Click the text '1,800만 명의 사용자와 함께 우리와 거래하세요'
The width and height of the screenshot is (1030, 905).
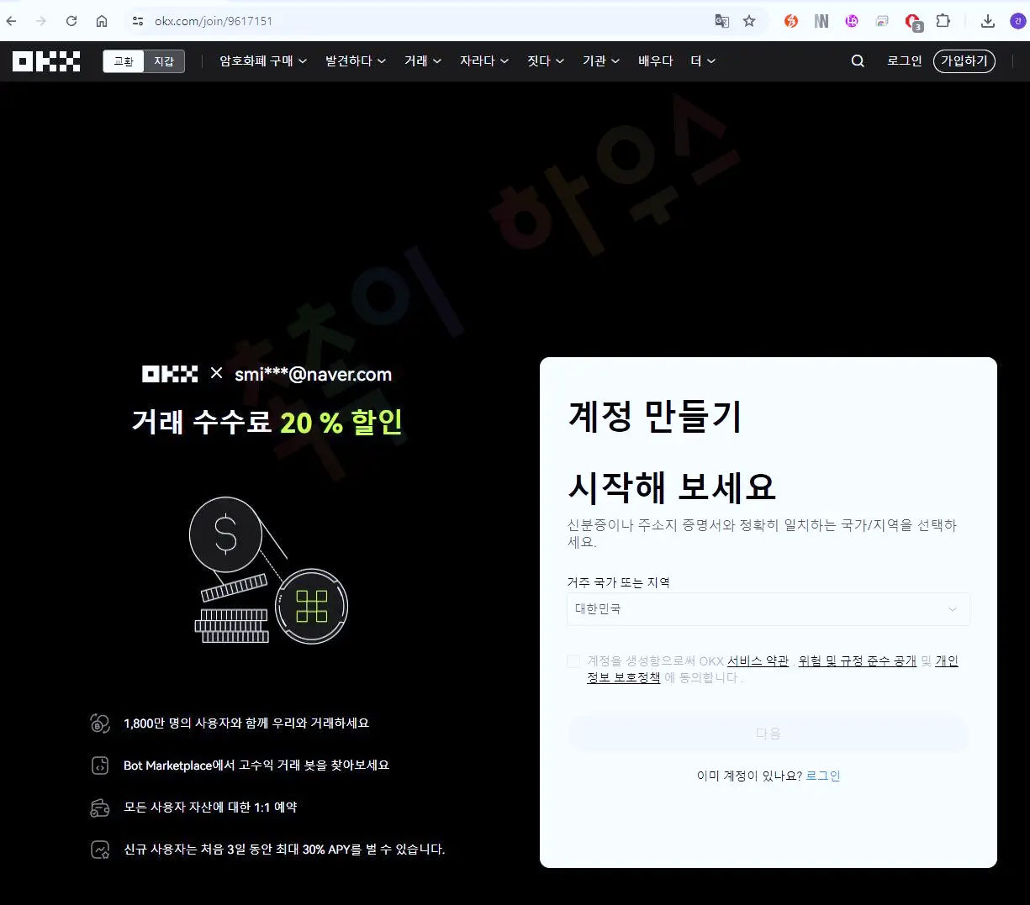(x=246, y=723)
